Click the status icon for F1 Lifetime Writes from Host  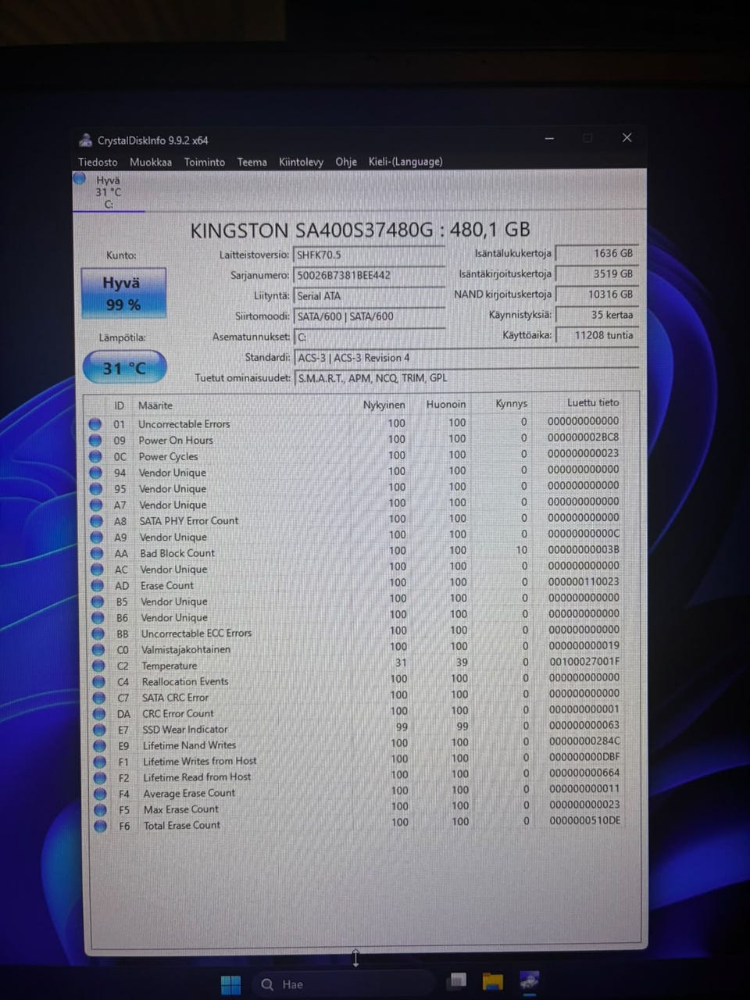tap(100, 762)
